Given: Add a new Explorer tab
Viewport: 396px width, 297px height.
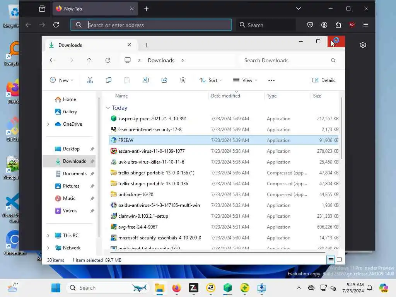Looking at the screenshot, I should pos(146,45).
